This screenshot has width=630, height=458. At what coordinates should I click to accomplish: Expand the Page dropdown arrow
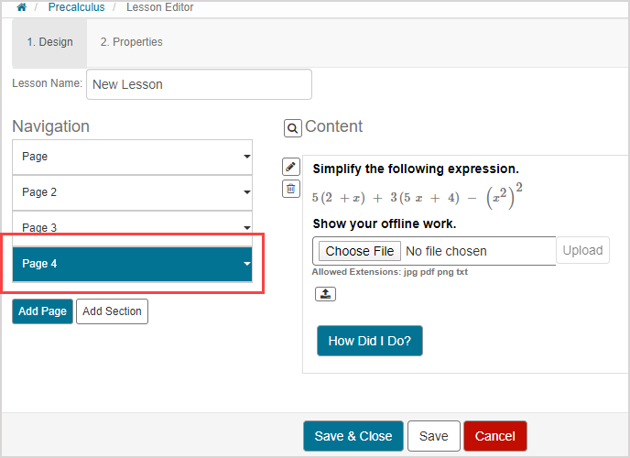coord(247,157)
